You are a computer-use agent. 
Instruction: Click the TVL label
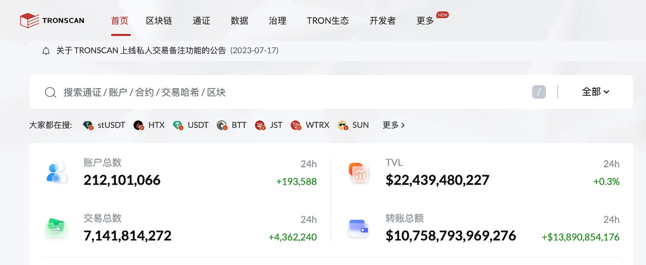click(394, 162)
